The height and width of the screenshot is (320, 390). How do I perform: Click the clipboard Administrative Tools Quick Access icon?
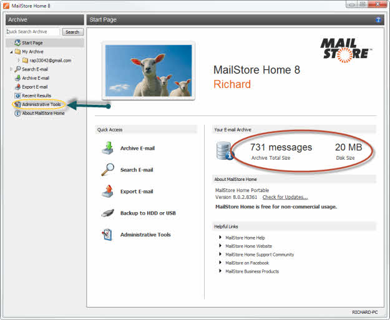pos(107,235)
